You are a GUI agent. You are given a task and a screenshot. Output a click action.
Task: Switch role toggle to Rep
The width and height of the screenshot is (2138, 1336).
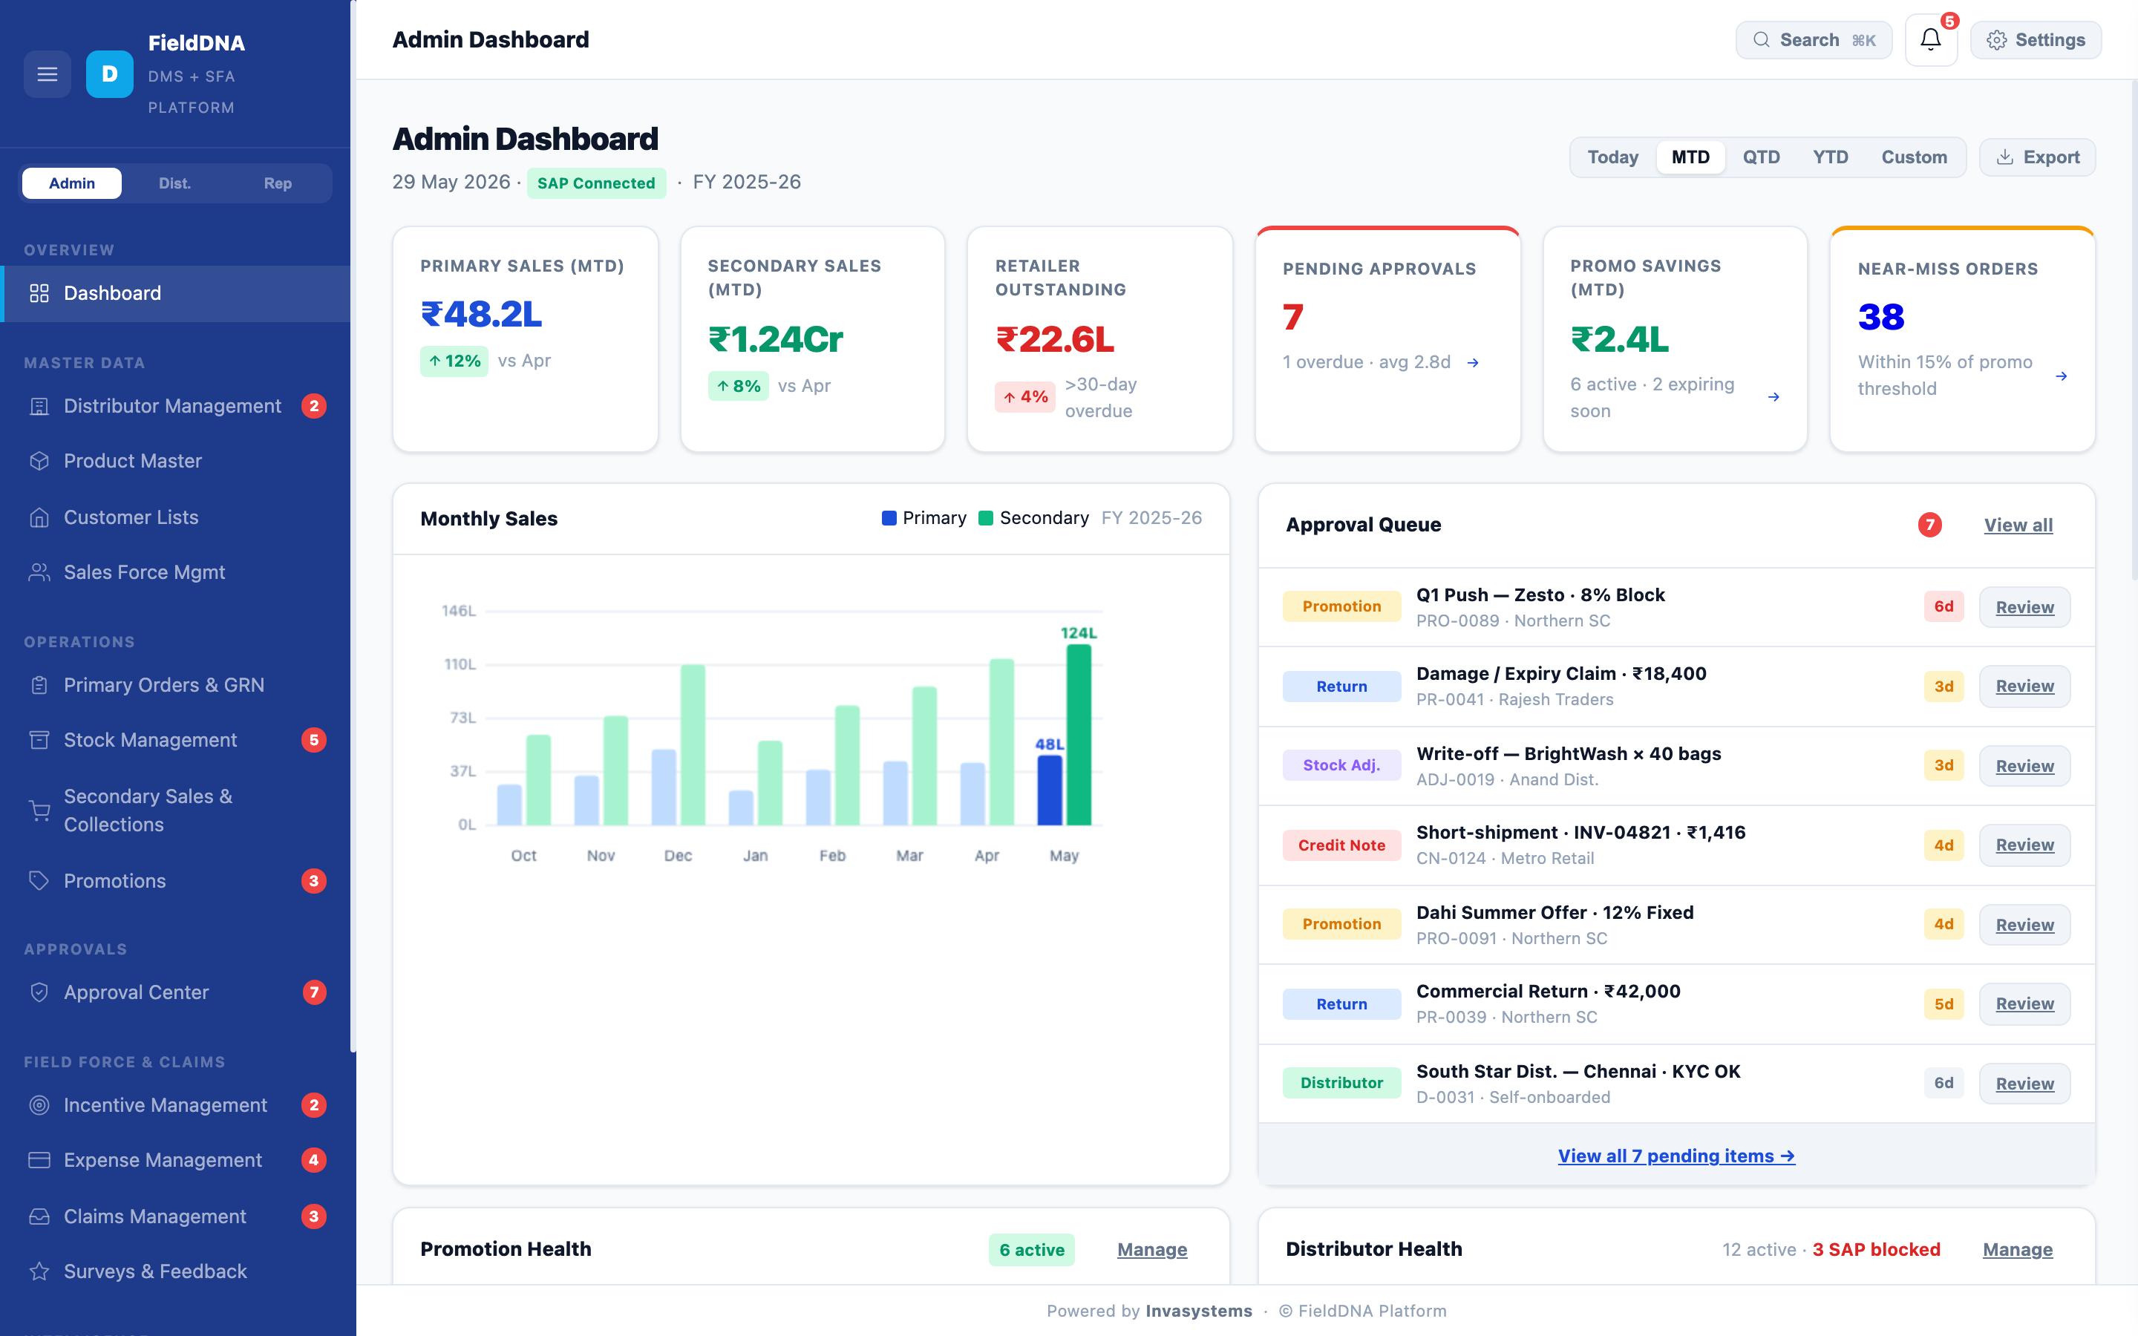pyautogui.click(x=278, y=183)
